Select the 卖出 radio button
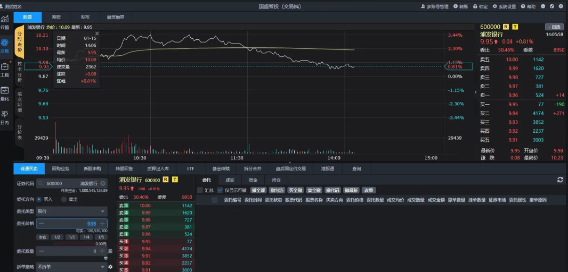The width and height of the screenshot is (568, 272). (64, 199)
